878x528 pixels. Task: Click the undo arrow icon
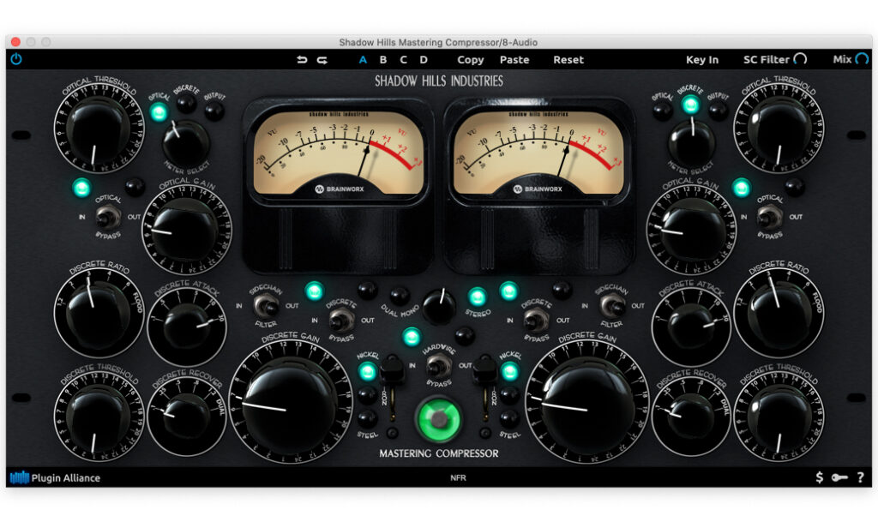(302, 59)
